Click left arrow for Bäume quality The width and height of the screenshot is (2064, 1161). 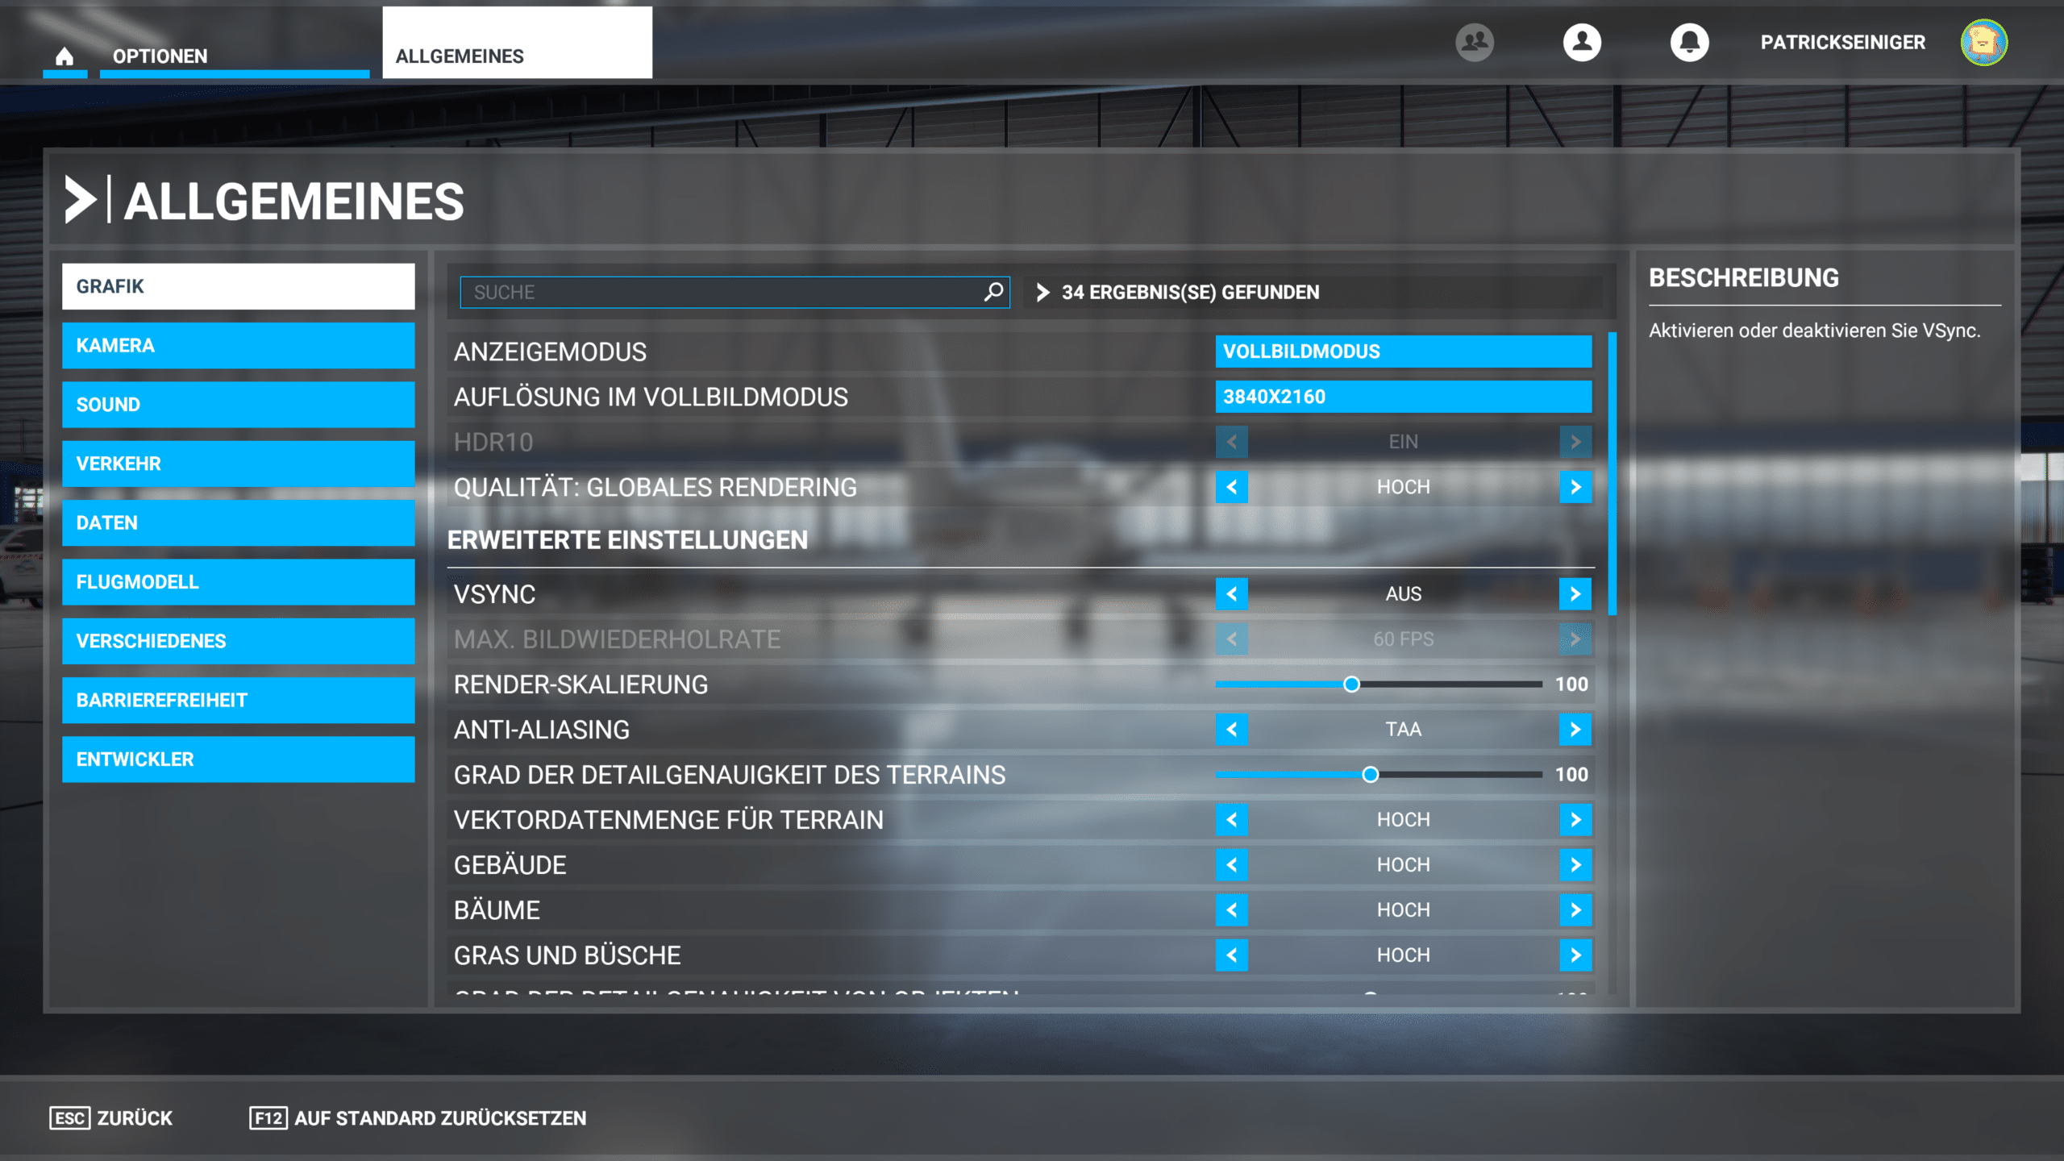coord(1231,910)
